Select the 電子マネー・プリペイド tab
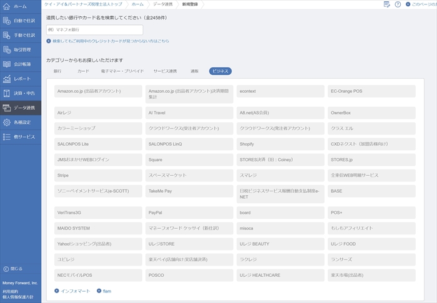 pos(122,71)
